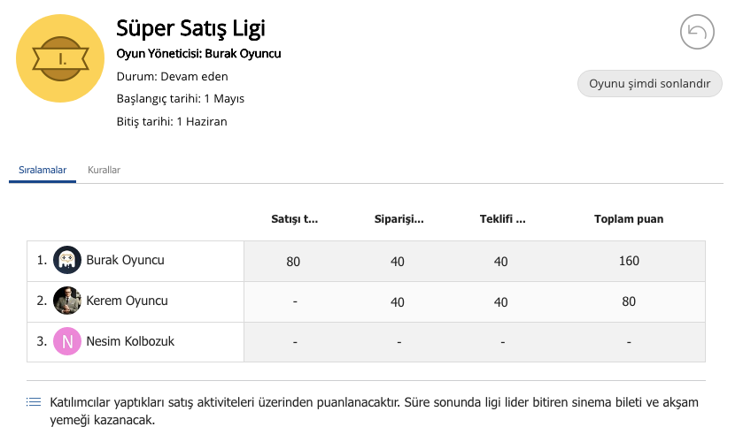Click the Teklifi ... column header
This screenshot has width=743, height=442.
502,218
